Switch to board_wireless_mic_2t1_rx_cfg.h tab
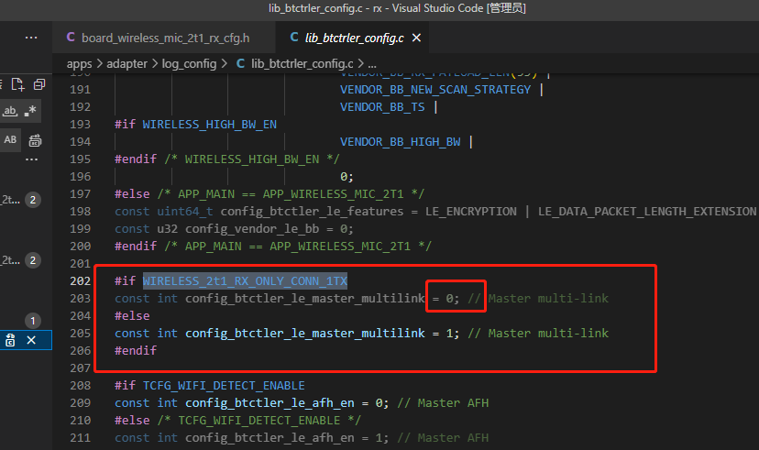The height and width of the screenshot is (450, 759). (165, 38)
